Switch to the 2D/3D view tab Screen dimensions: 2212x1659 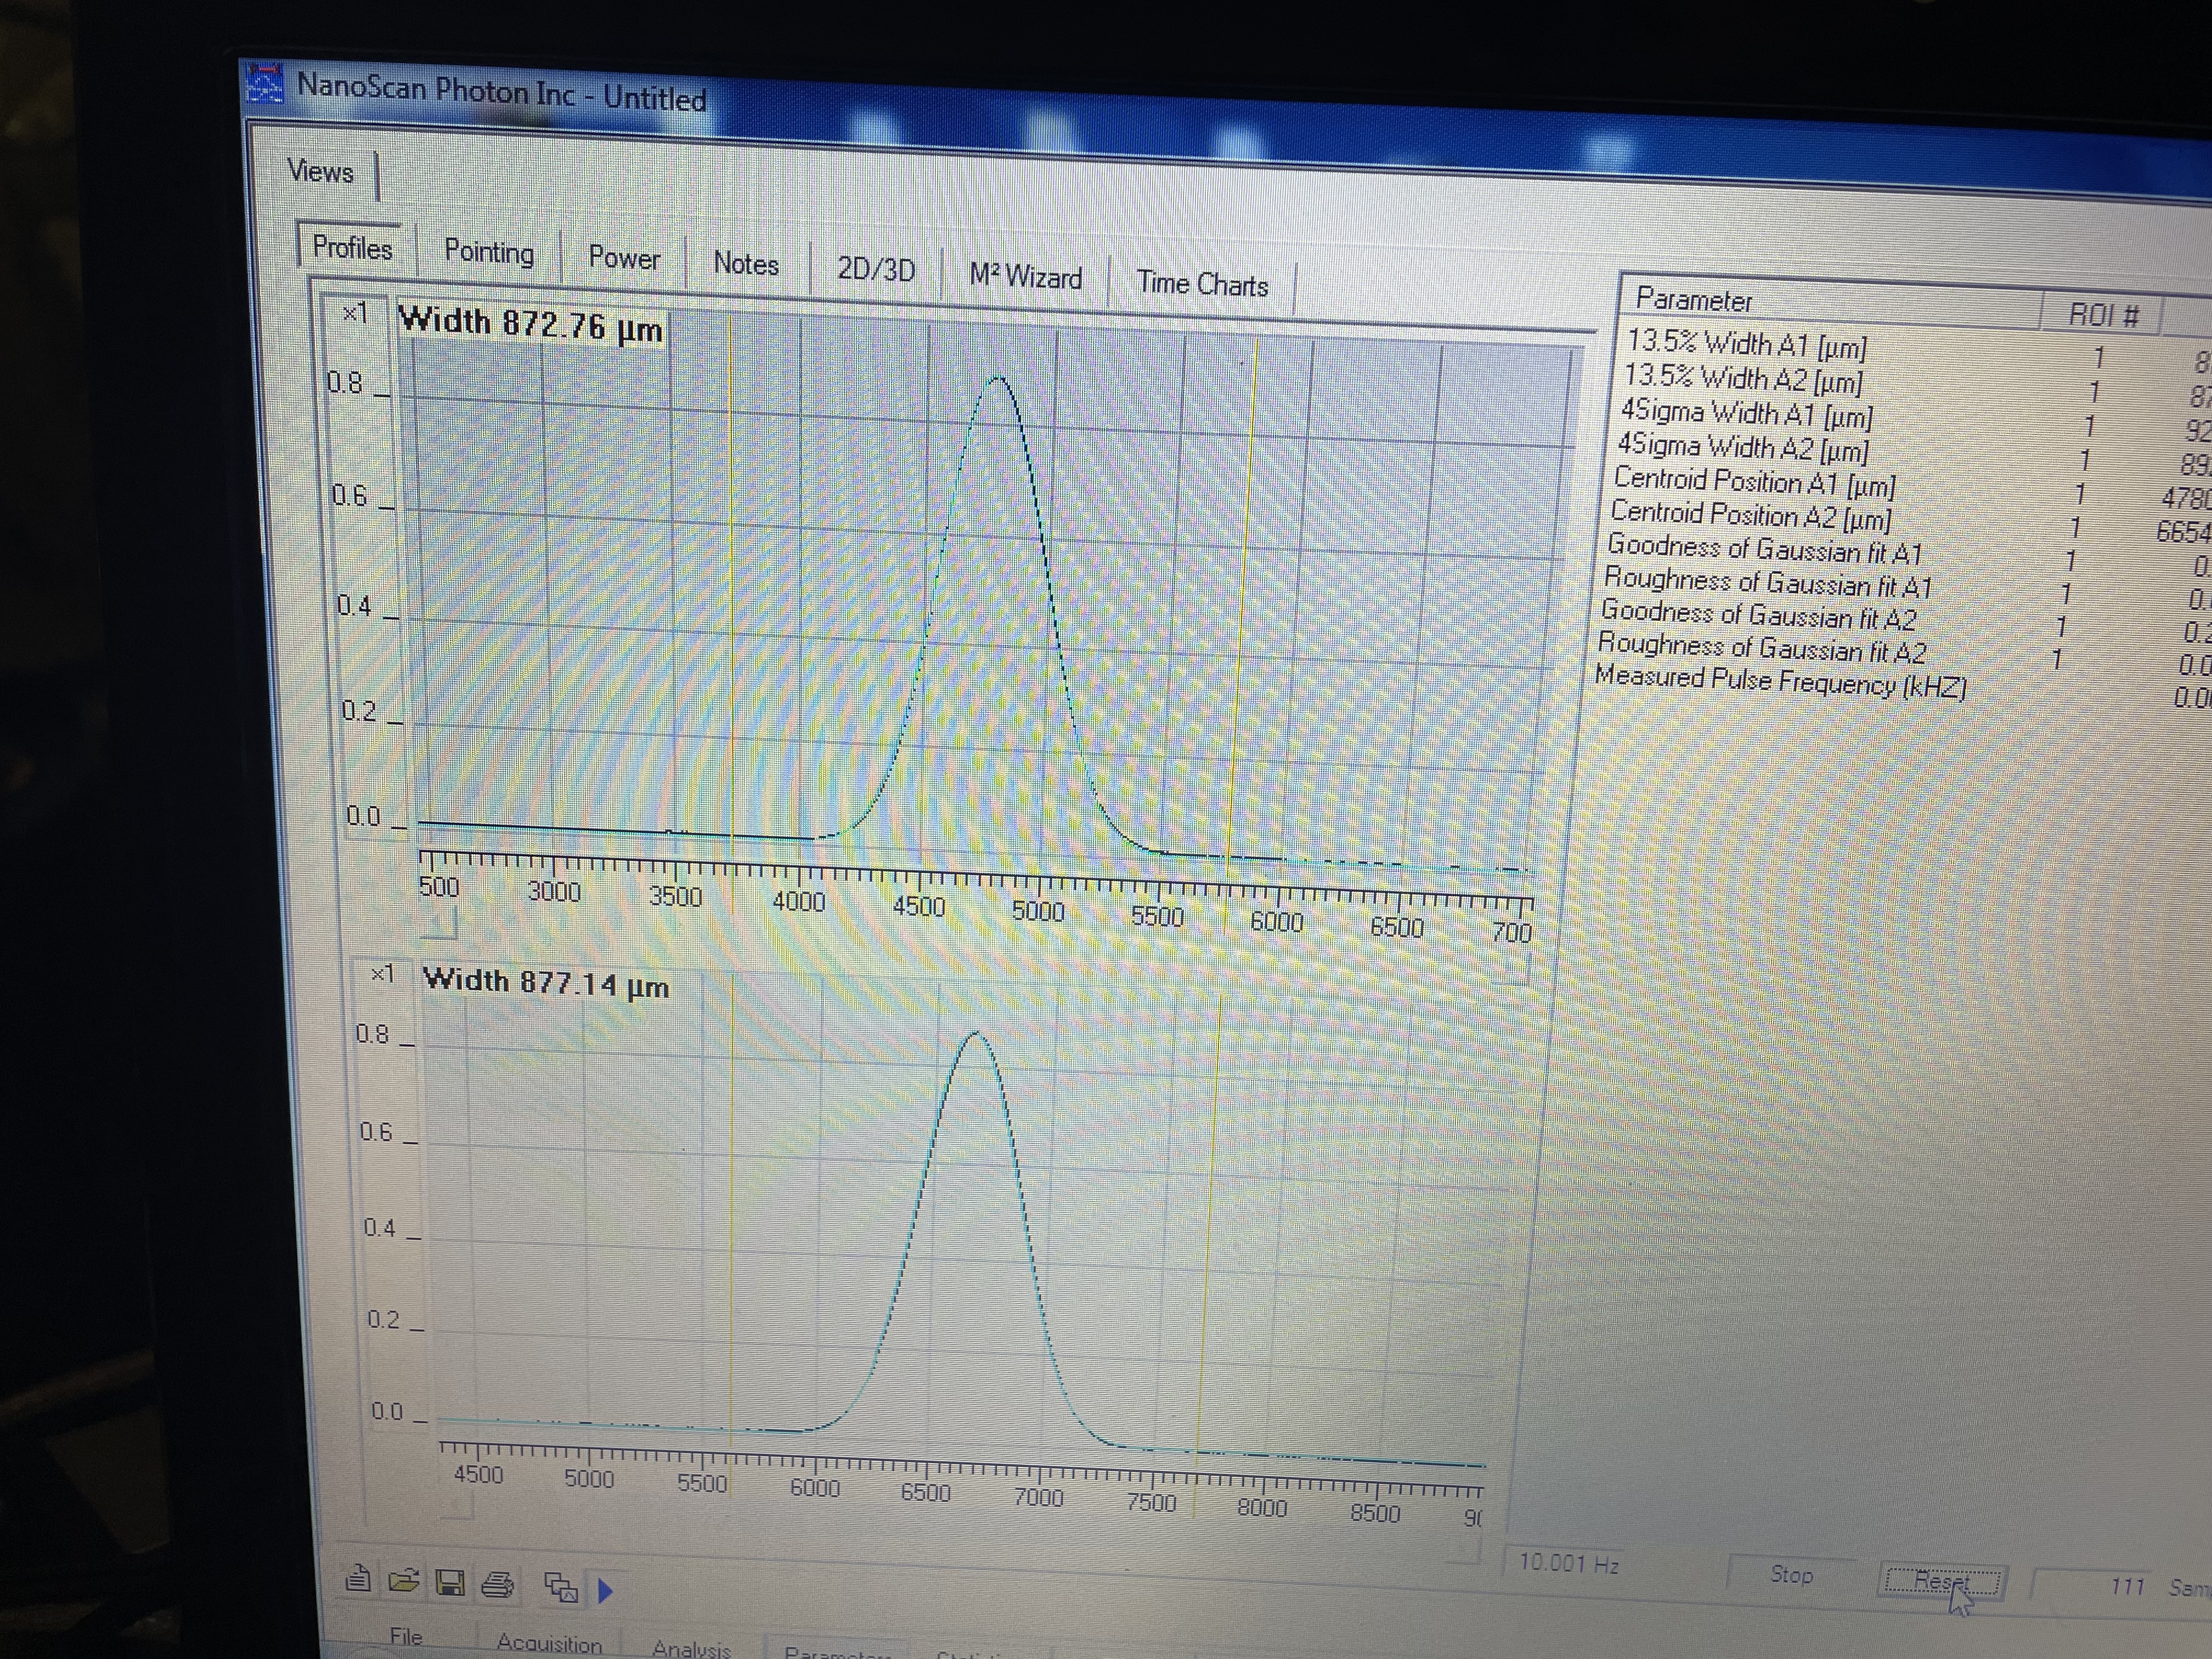pos(876,270)
